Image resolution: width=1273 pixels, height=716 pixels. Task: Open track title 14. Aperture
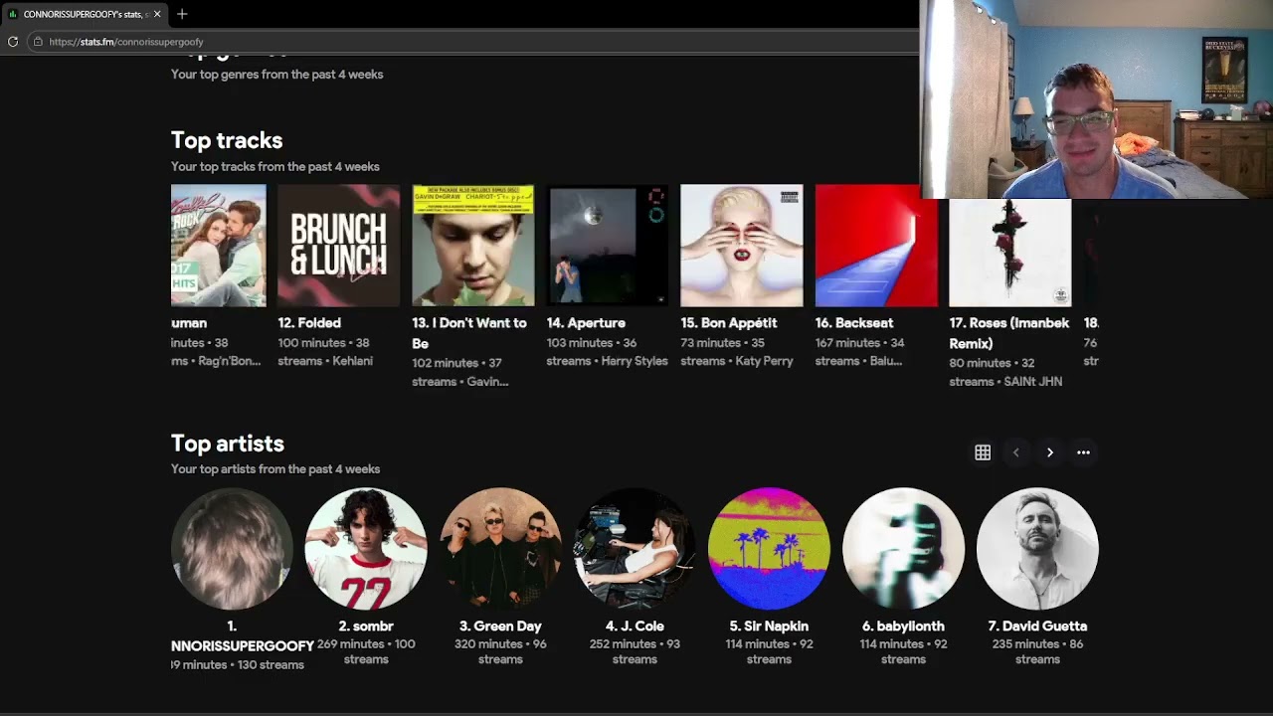[586, 323]
